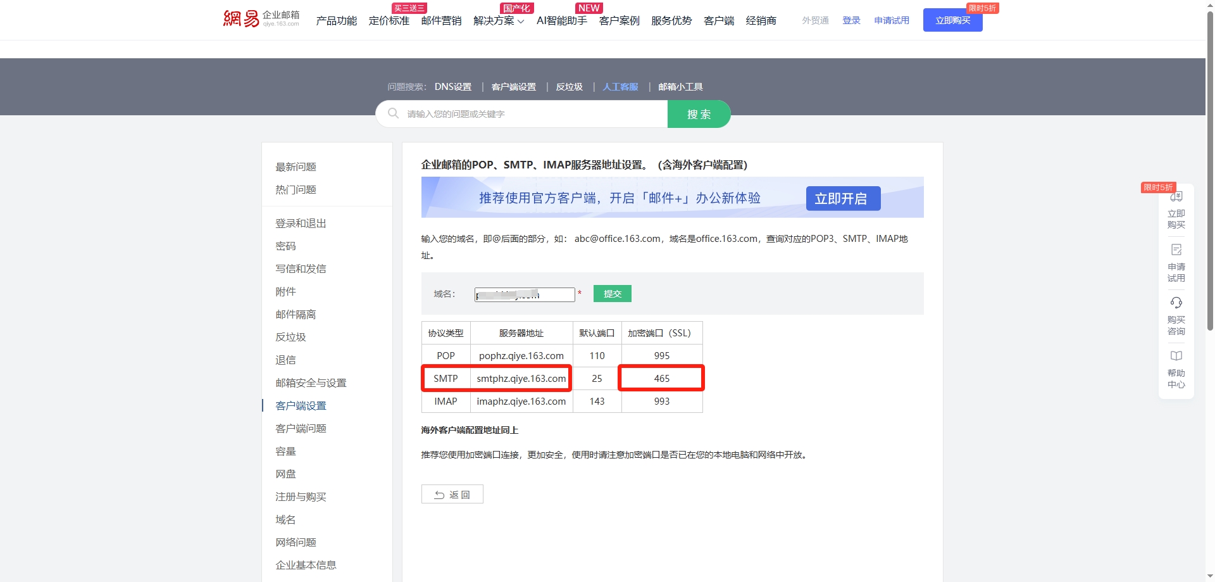Select 登录和退出 in the sidebar

[x=301, y=223]
